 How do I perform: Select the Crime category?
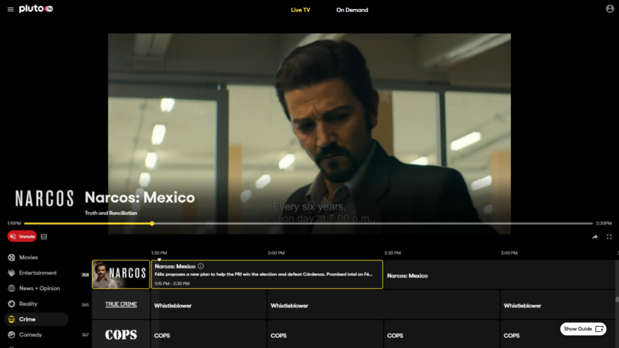click(36, 319)
